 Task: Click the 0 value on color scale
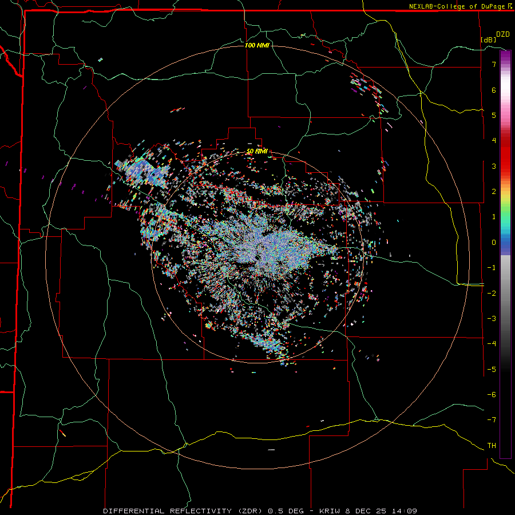(494, 243)
